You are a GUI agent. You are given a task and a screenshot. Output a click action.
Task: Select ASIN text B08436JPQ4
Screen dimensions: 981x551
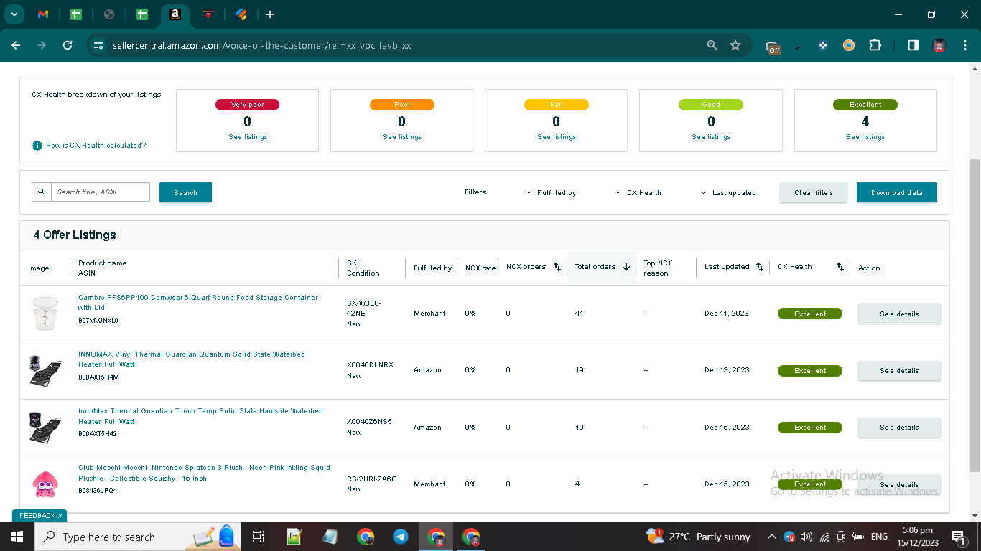tap(98, 491)
